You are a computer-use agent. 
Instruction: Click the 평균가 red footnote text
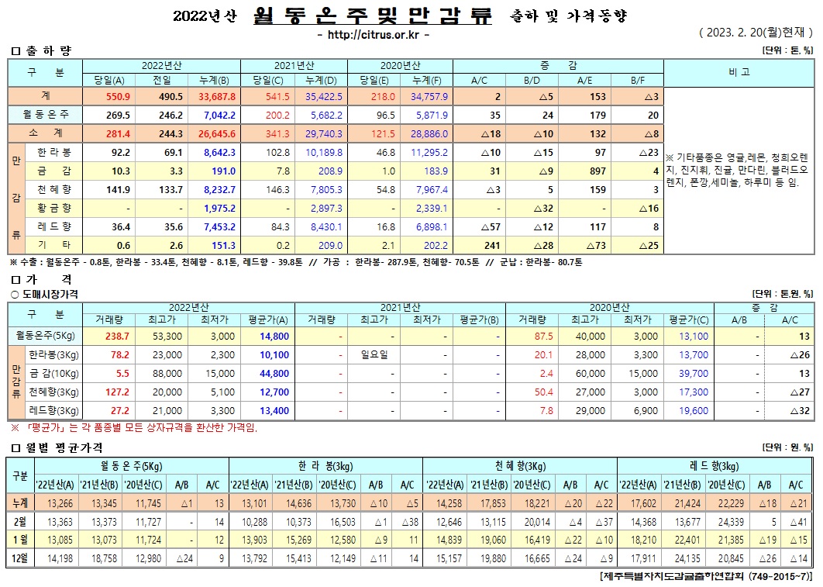pyautogui.click(x=138, y=427)
